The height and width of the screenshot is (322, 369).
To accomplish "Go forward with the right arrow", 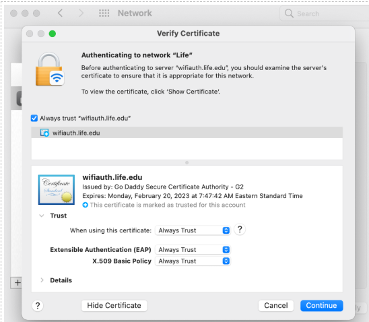I will point(81,13).
